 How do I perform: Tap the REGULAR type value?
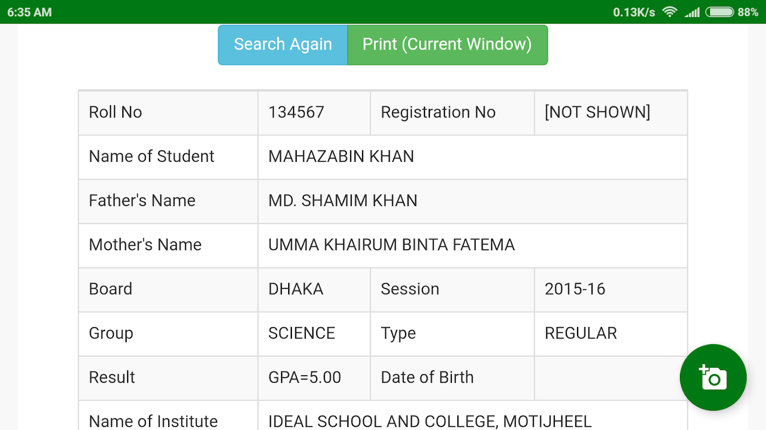[581, 333]
